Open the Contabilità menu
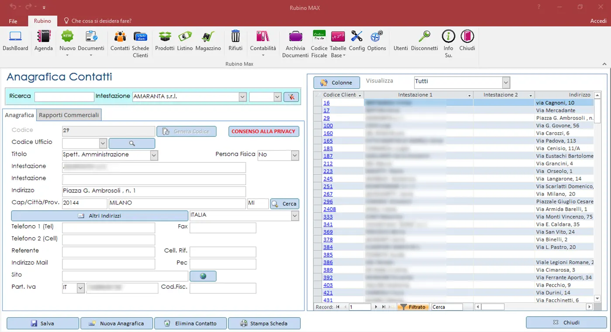Image resolution: width=611 pixels, height=332 pixels. [x=263, y=43]
